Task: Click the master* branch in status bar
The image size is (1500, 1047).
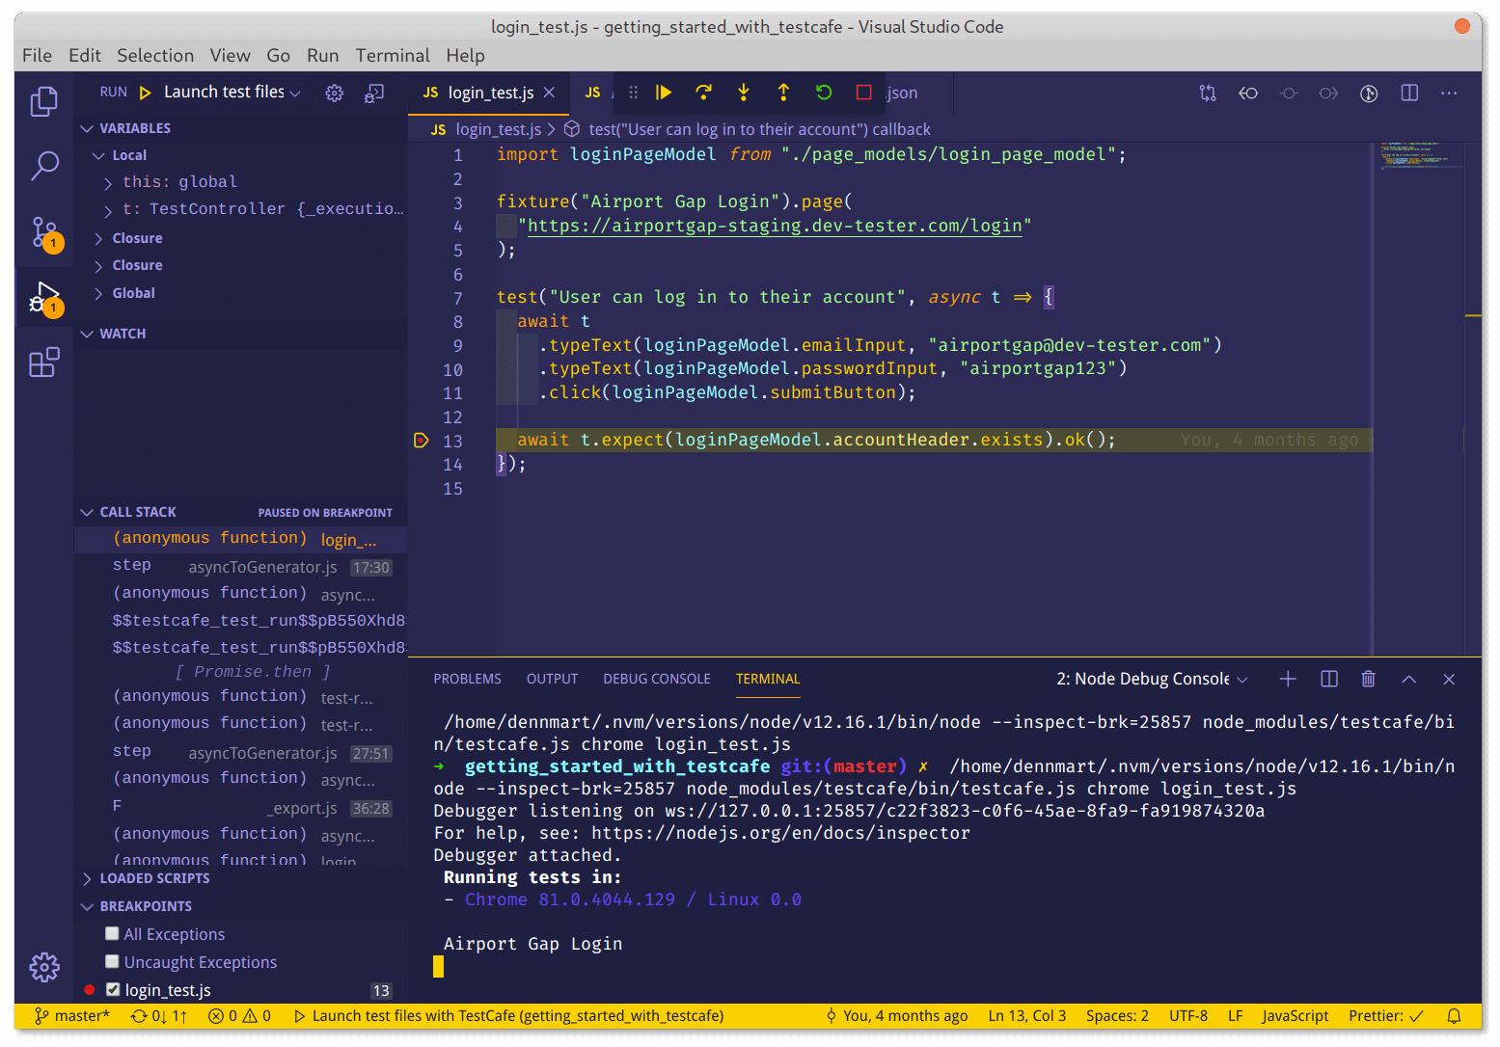Action: point(72,1015)
